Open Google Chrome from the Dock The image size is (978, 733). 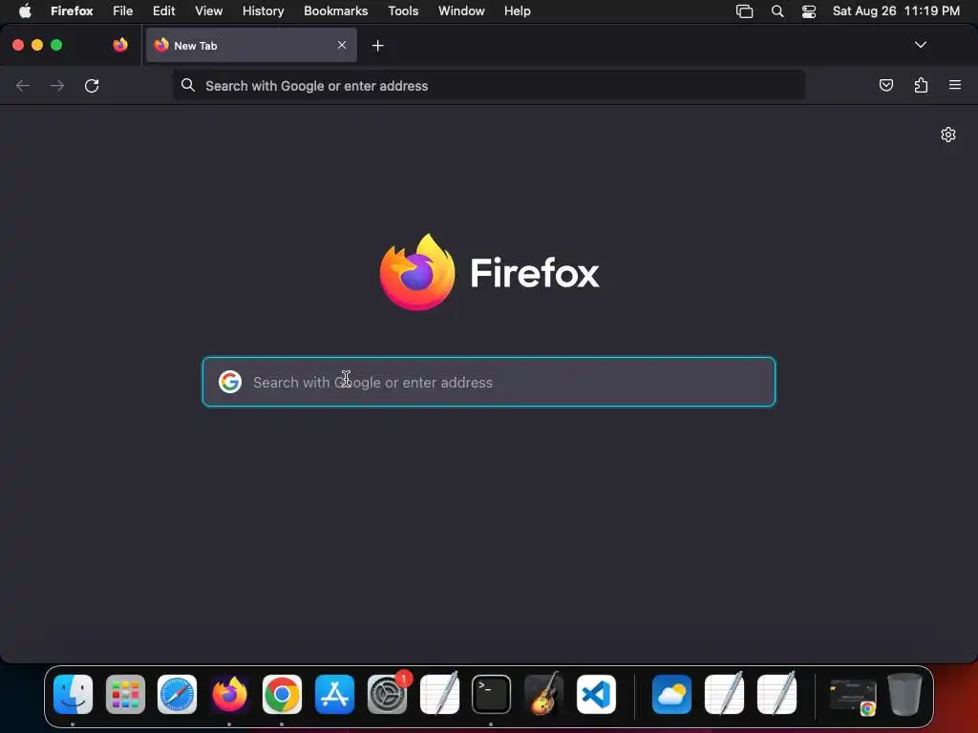coord(282,694)
